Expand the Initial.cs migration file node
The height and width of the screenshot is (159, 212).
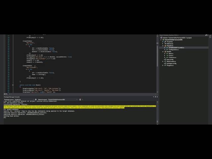click(x=165, y=48)
